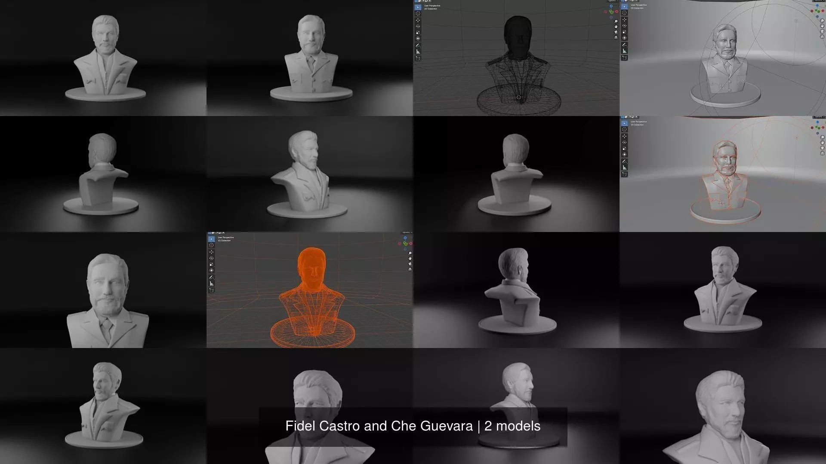Viewport: 826px width, 464px height.
Task: Click the pan hand icon in orange wireframe viewport
Action: point(410,258)
